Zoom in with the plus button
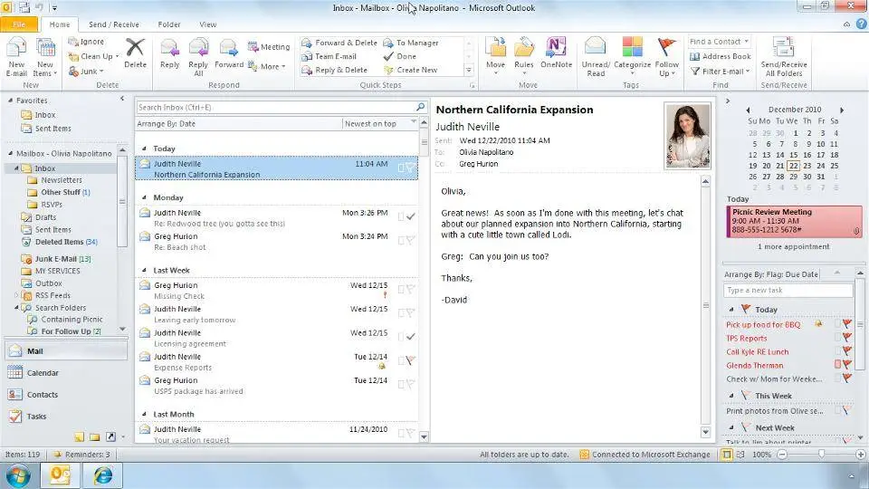Image resolution: width=869 pixels, height=489 pixels. point(861,455)
